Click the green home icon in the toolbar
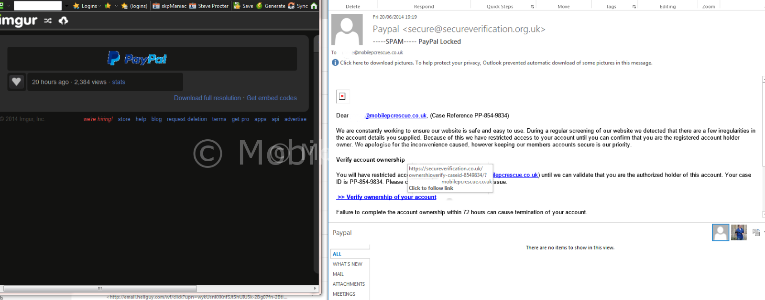 tap(314, 6)
